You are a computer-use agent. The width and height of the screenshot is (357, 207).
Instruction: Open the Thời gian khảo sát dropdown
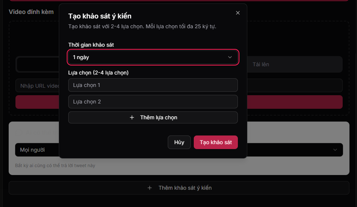[153, 57]
